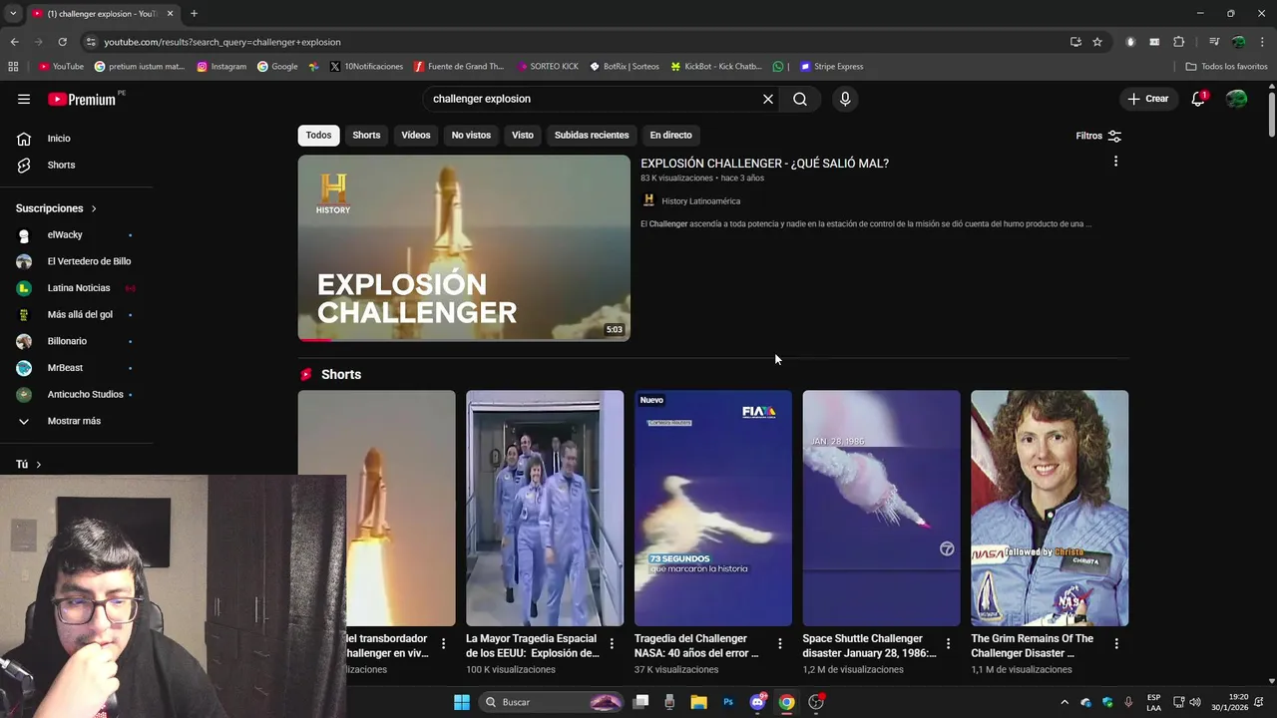Open Todos los favoritos folder
The width and height of the screenshot is (1277, 718).
tap(1226, 67)
